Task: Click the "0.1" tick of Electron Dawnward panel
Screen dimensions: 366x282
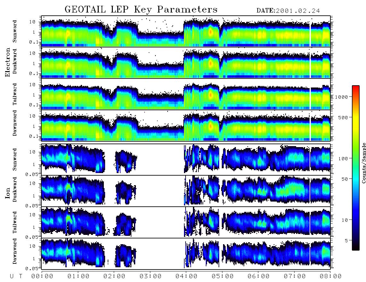Action: (34, 136)
